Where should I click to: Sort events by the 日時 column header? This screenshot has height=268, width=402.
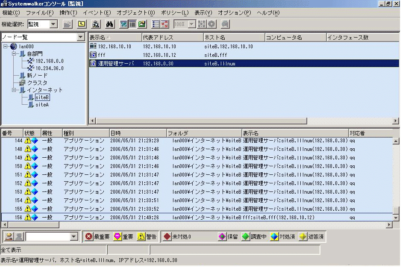point(138,133)
